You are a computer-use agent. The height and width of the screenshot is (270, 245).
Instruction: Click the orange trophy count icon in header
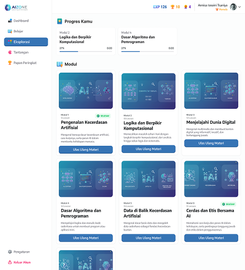172,7
